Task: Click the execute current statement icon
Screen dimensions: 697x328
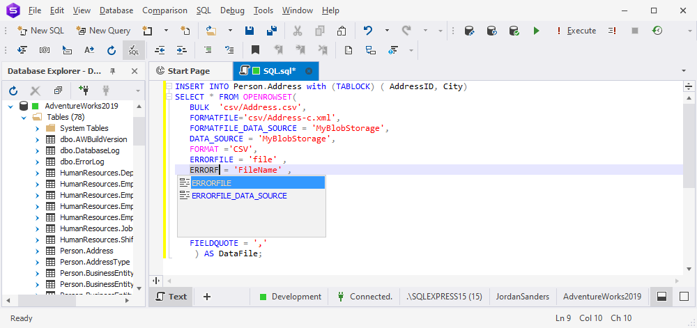Action: click(x=613, y=31)
